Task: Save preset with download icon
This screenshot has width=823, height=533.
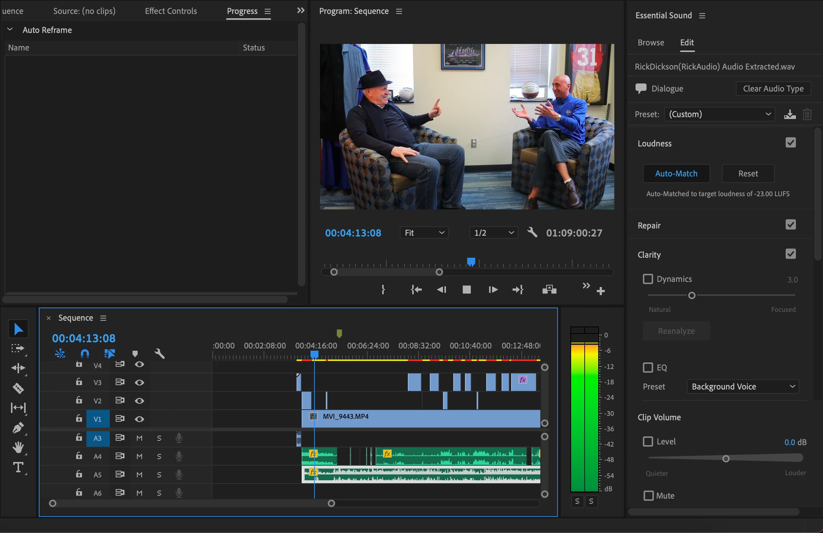Action: click(x=790, y=115)
